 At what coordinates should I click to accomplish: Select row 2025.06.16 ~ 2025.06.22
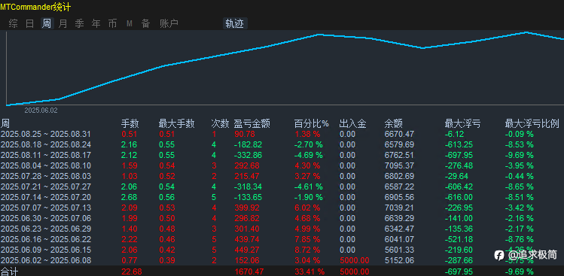coord(282,239)
